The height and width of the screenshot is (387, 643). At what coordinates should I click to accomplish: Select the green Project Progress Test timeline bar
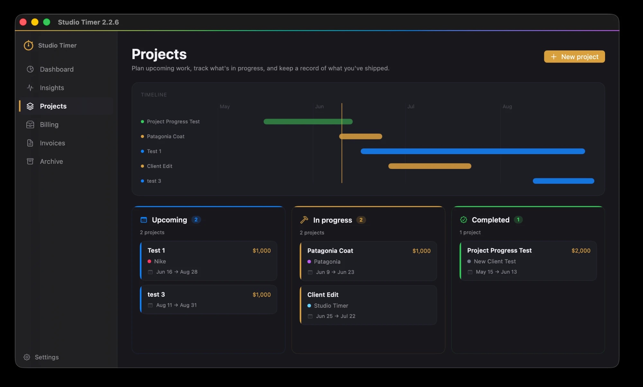point(308,122)
